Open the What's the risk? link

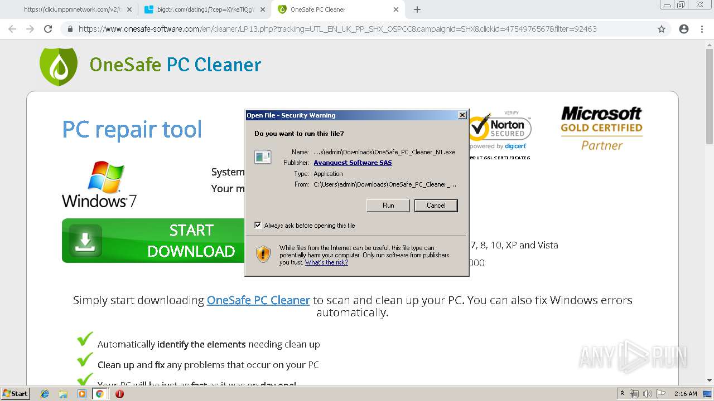(x=326, y=262)
